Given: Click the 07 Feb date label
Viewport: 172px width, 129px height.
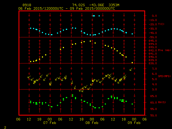Looking at the screenshot, I should point(50,123).
